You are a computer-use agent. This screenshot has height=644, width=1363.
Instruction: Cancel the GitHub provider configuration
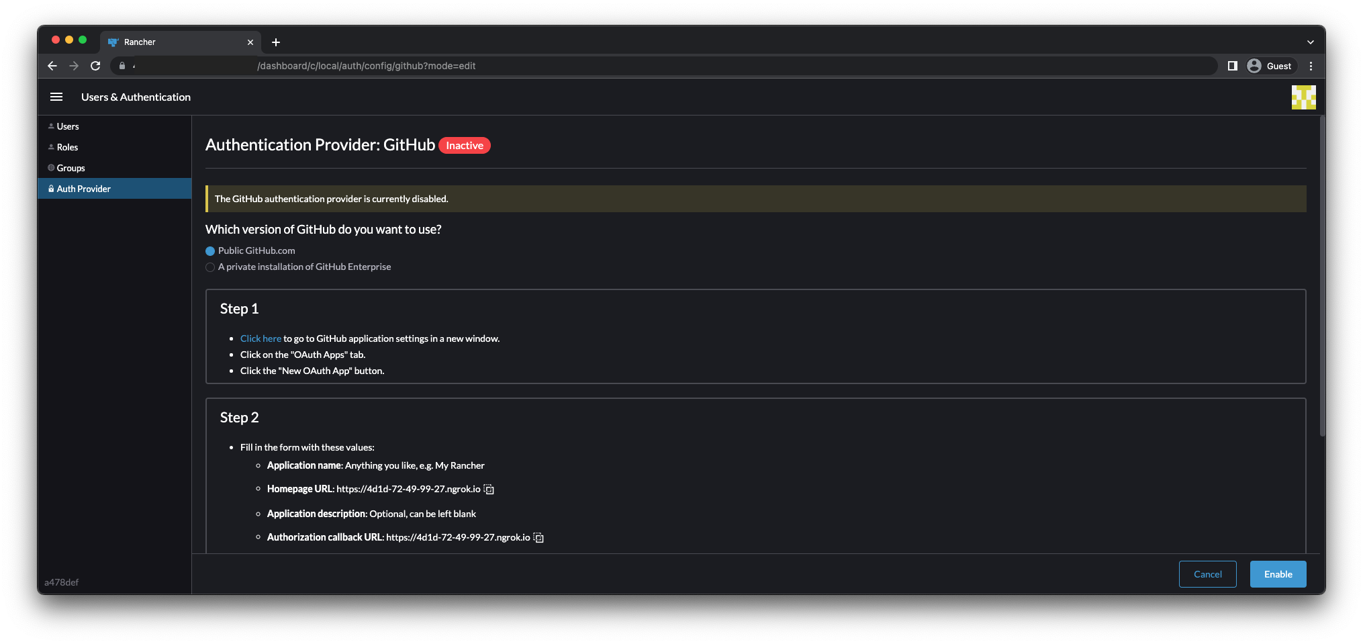1208,574
